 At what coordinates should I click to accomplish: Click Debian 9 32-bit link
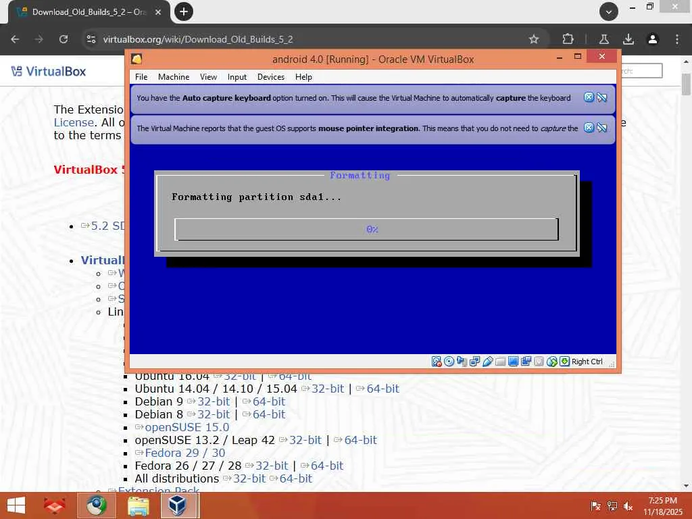[x=214, y=401]
